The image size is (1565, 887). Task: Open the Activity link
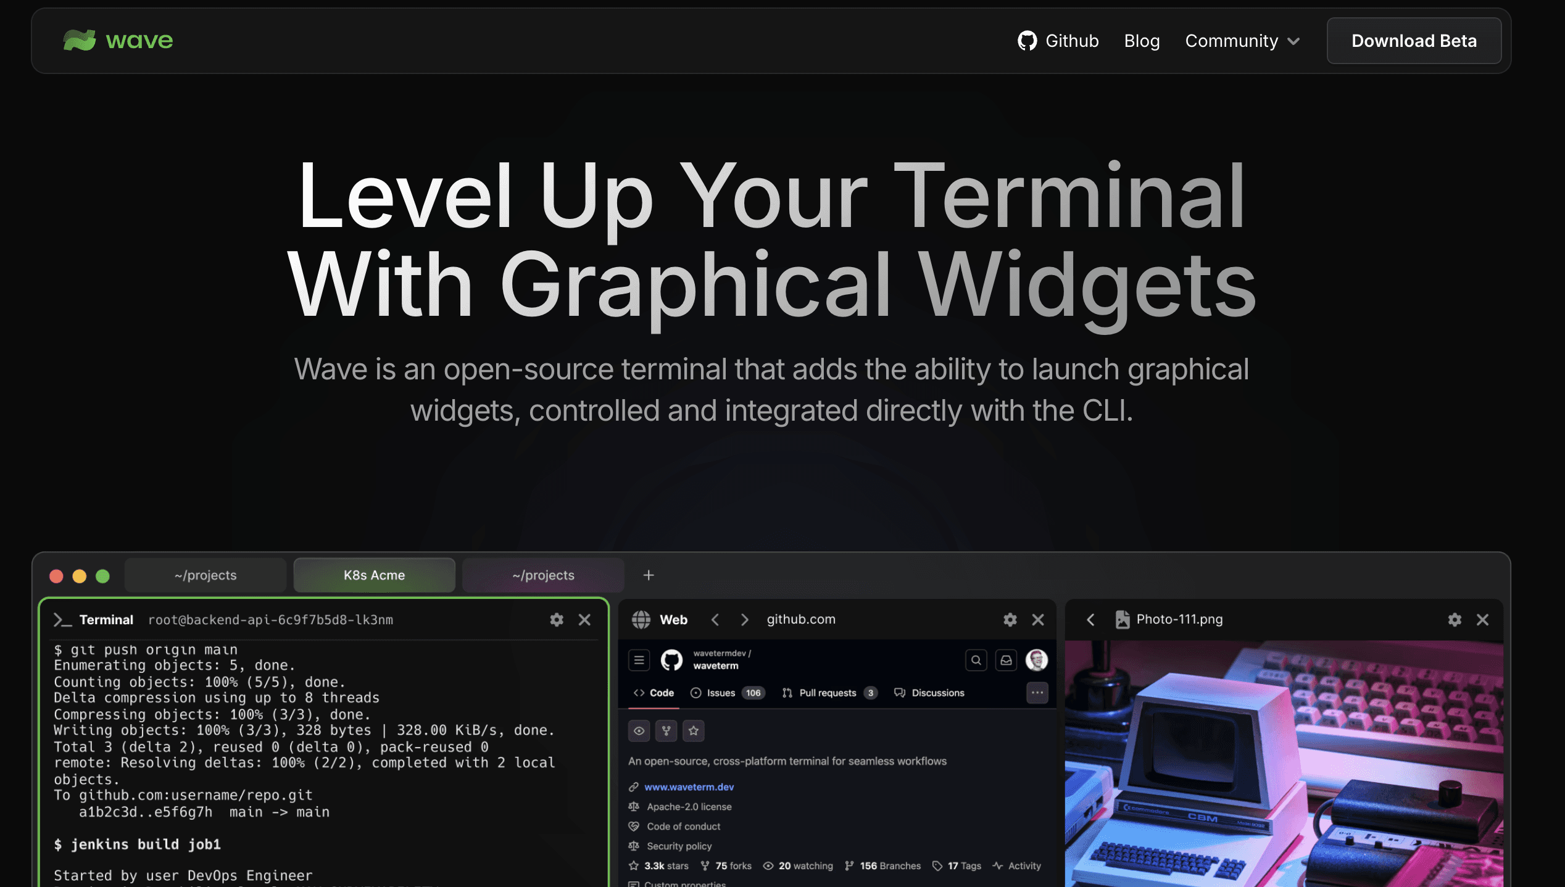click(1017, 866)
